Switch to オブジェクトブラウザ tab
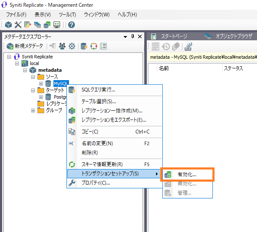Screen dimensions: 257x232 click(229, 36)
